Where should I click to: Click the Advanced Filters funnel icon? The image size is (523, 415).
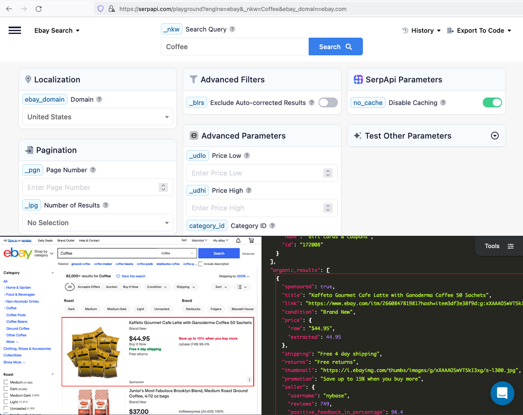click(194, 79)
